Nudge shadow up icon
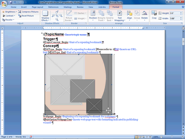185x139 pixels. click(57, 12)
